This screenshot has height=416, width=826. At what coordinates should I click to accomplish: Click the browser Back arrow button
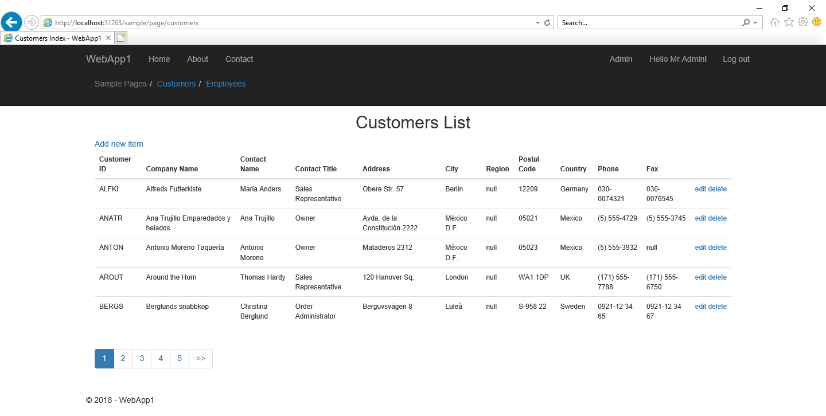pyautogui.click(x=11, y=23)
